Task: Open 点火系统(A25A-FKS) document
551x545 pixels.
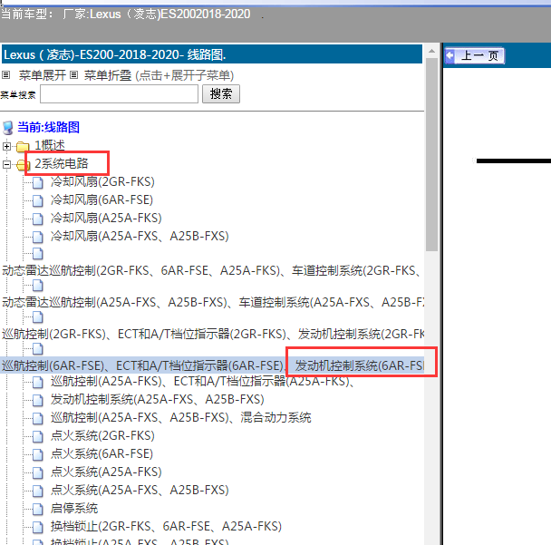Action: click(x=106, y=472)
